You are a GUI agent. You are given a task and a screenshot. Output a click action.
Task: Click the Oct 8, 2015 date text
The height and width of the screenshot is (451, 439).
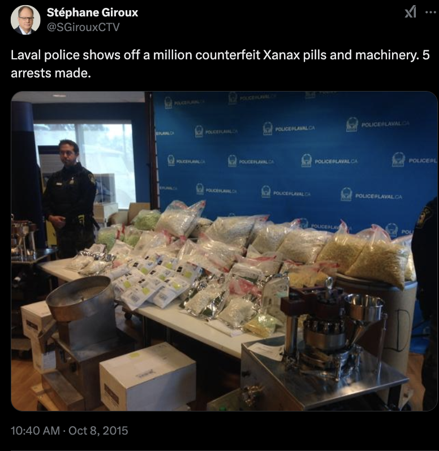[x=98, y=431]
